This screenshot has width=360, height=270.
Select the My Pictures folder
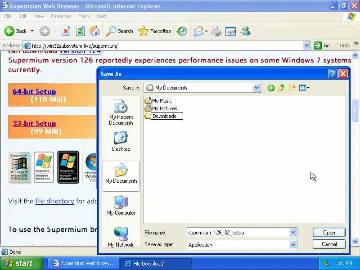161,108
